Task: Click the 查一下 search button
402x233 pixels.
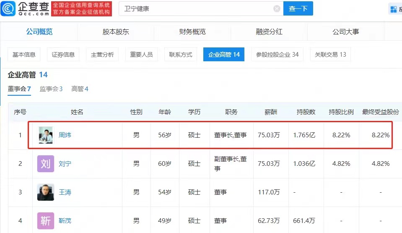Action: coord(298,8)
